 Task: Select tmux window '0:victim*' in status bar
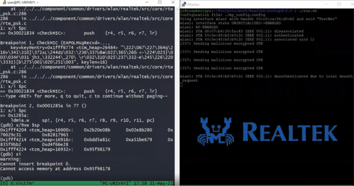coord(22,183)
